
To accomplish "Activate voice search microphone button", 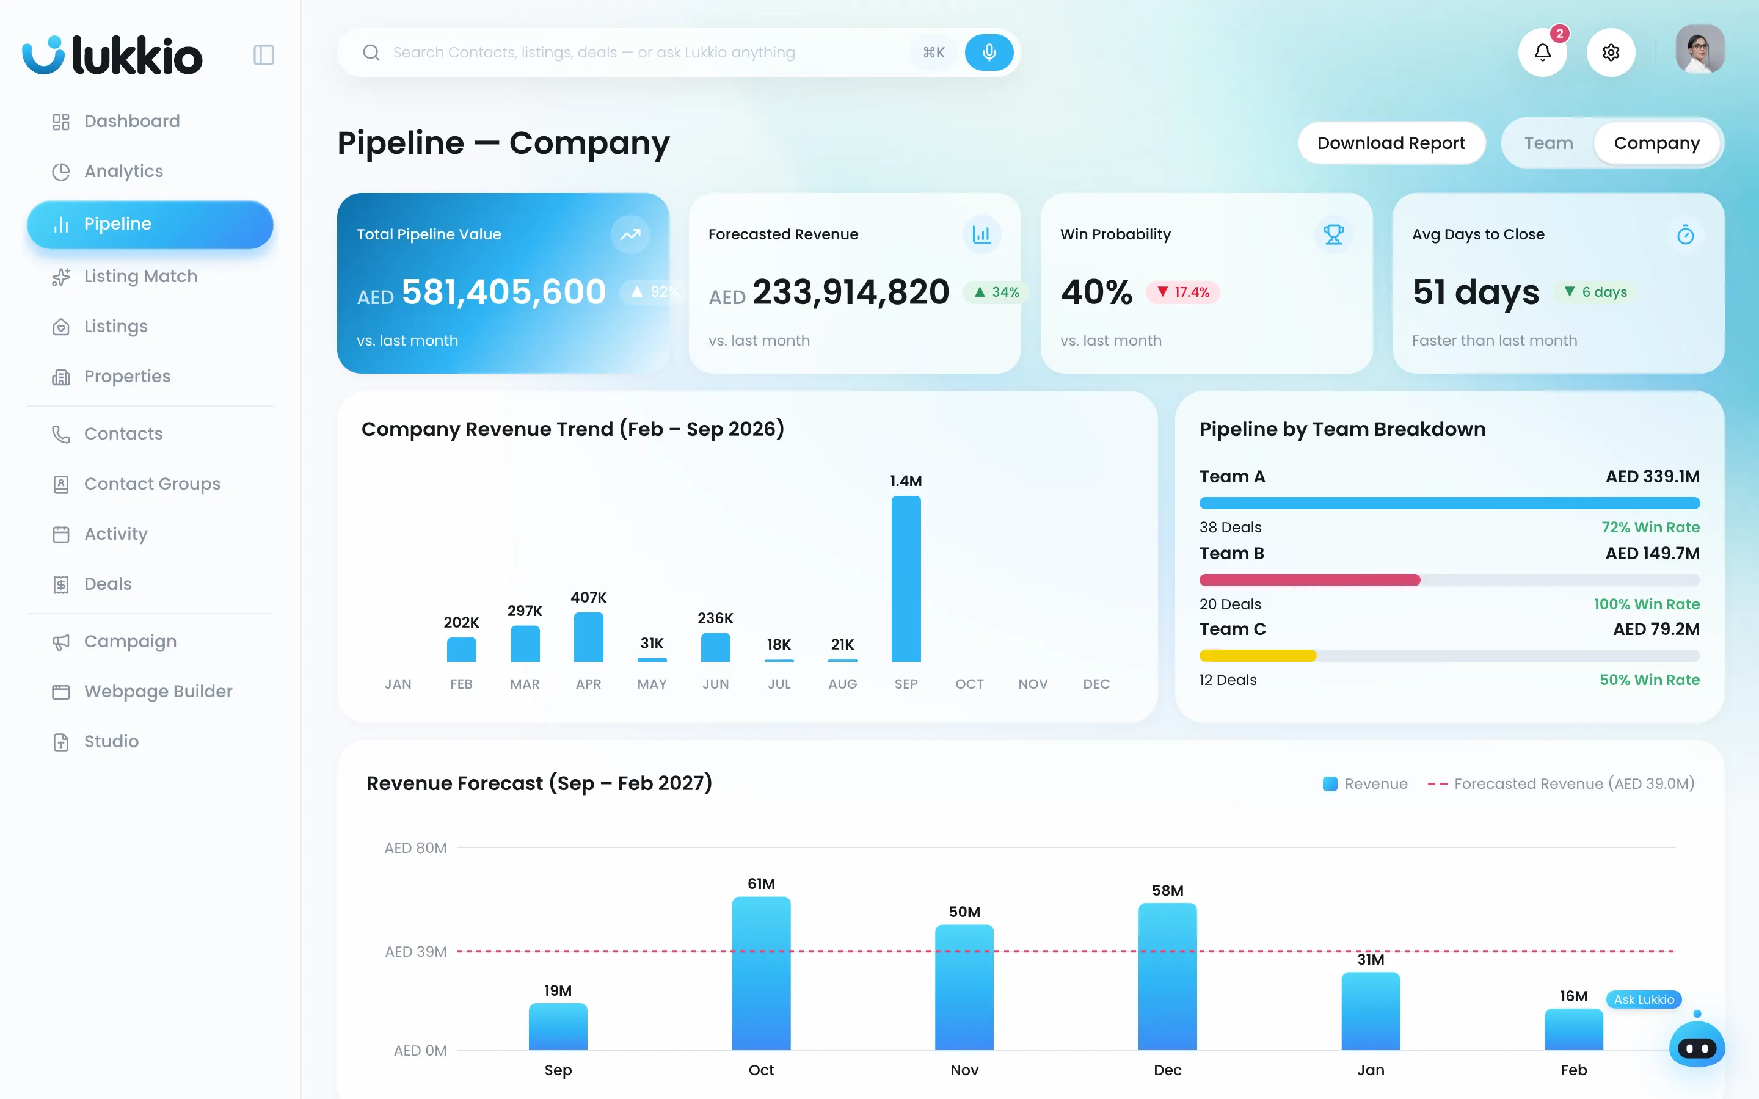I will 989,53.
